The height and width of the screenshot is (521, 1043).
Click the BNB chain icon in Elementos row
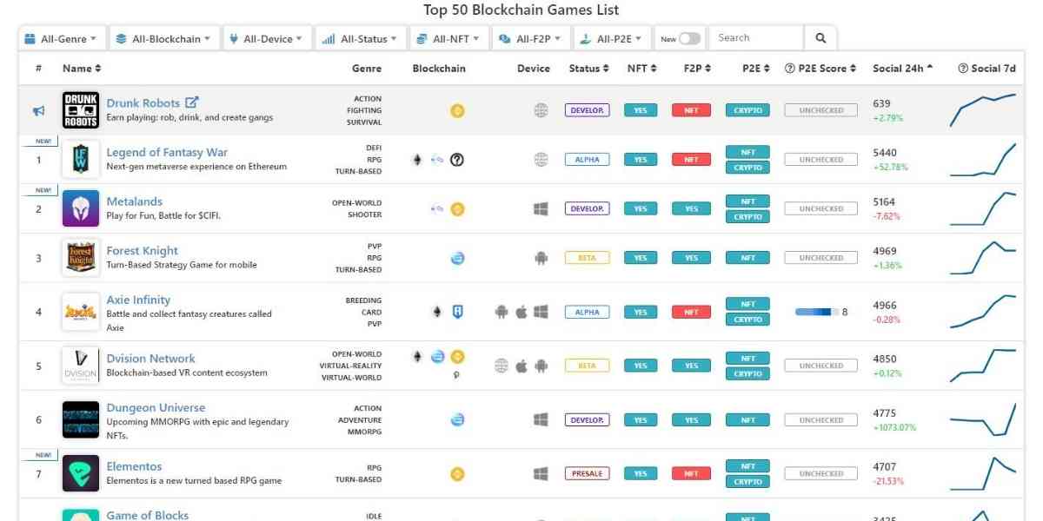click(457, 474)
